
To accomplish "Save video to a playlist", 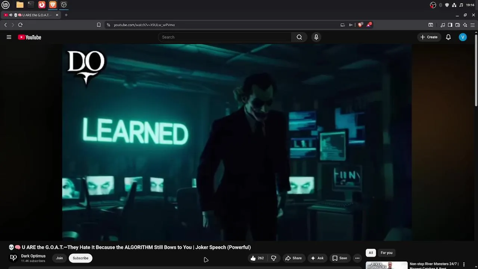I will 340,258.
